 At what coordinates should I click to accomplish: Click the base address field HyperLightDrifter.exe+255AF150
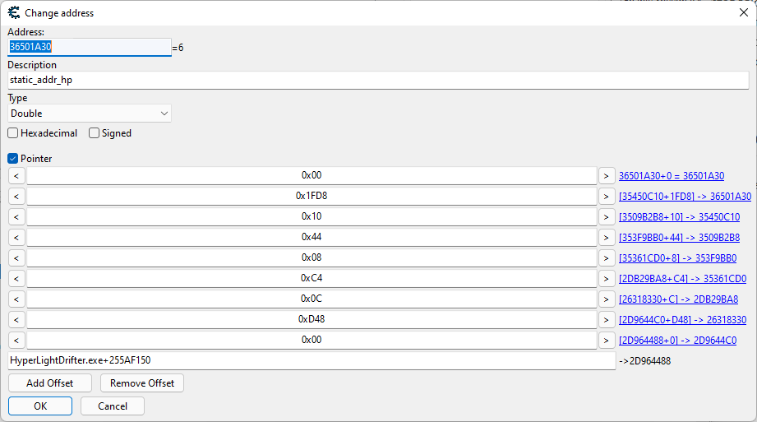click(x=312, y=360)
